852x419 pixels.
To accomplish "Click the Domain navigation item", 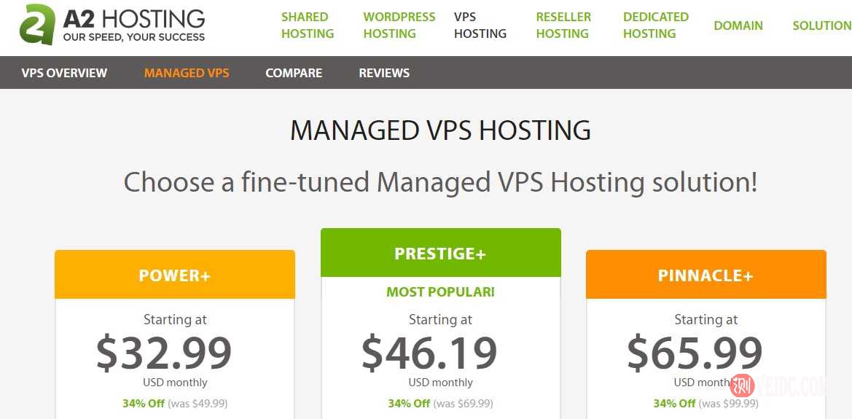I will point(738,26).
